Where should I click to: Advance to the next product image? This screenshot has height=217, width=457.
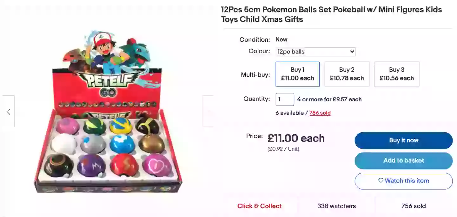[x=208, y=111]
